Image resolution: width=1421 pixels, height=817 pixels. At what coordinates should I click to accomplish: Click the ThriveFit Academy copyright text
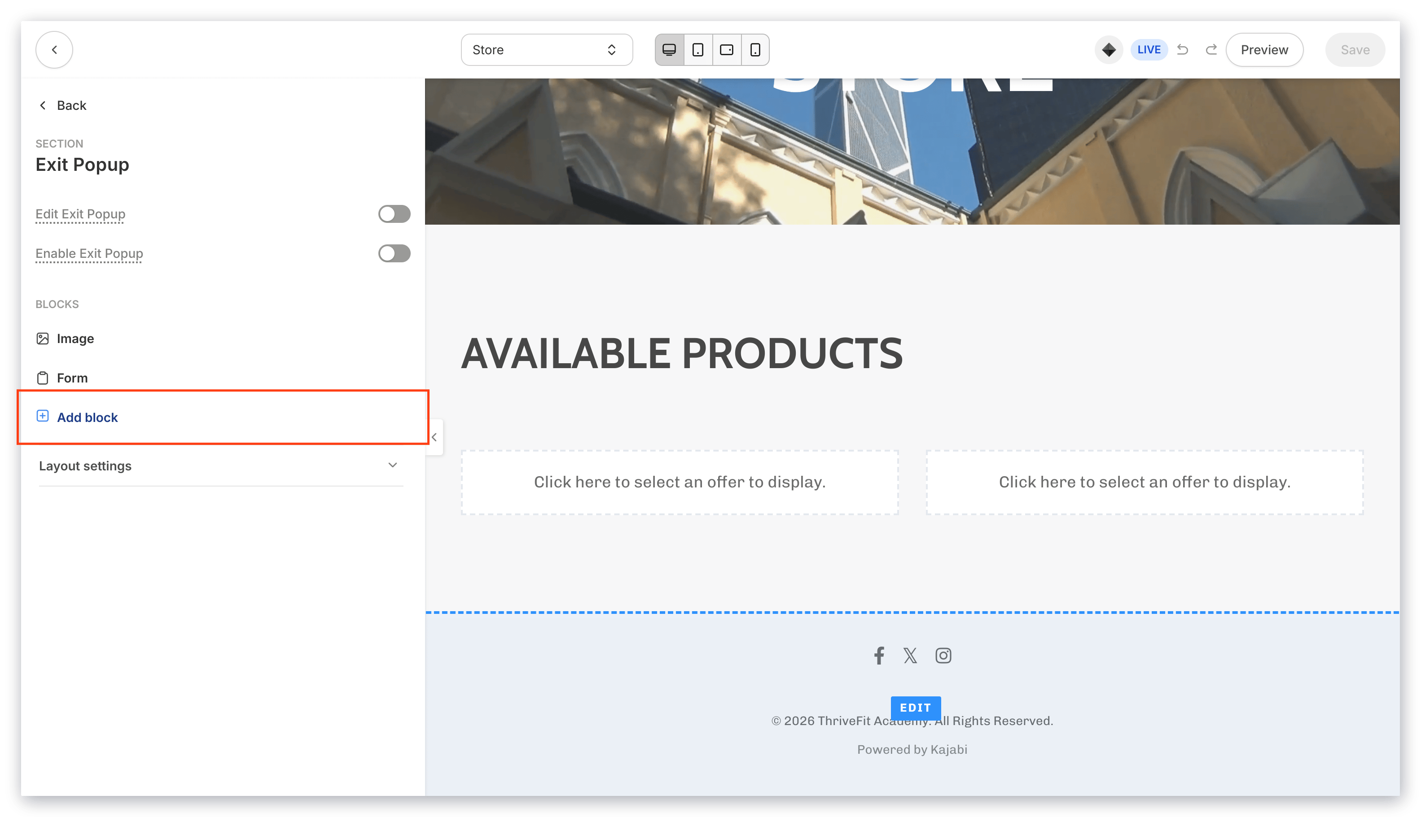pos(912,721)
